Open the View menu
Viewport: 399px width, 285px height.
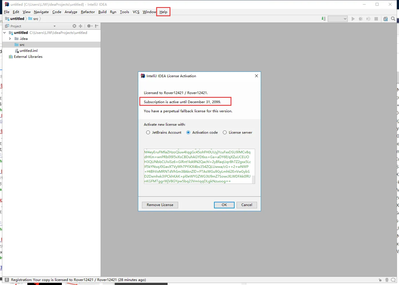[x=27, y=12]
